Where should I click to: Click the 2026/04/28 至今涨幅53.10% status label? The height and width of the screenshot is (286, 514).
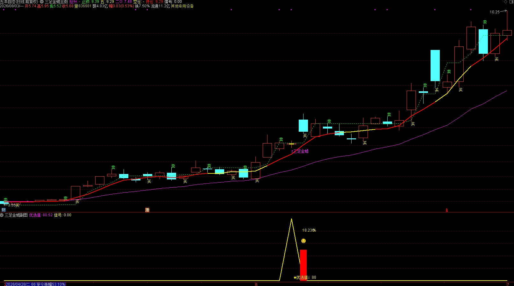(x=35, y=284)
